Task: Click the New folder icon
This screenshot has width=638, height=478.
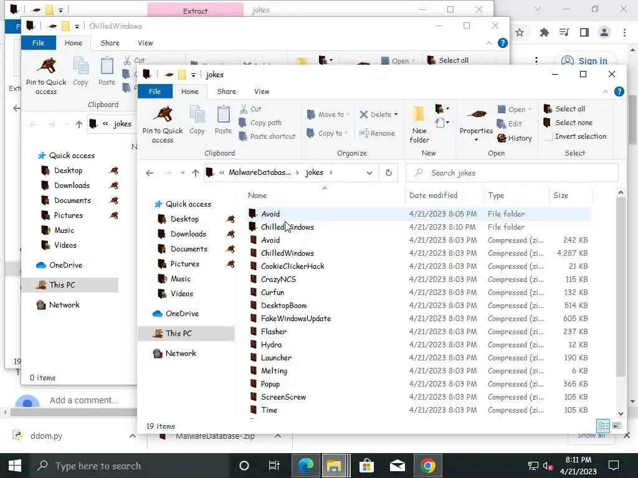Action: point(419,124)
